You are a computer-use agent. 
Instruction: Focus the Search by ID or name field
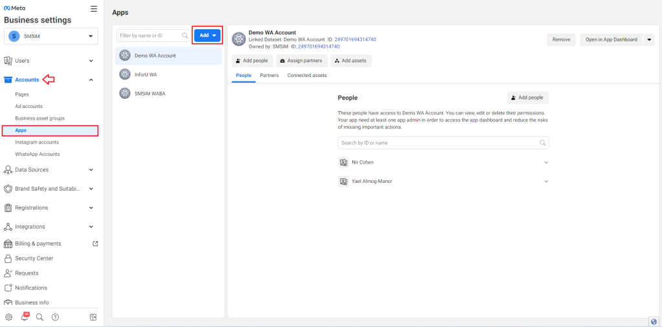[443, 143]
